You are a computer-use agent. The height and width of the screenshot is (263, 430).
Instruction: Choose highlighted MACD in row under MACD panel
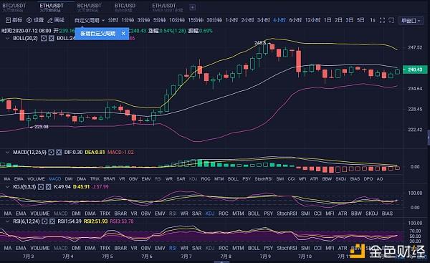(55, 179)
